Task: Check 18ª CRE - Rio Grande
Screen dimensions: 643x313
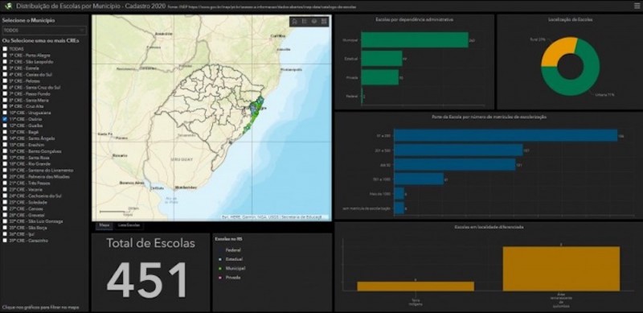Action: tap(5, 164)
